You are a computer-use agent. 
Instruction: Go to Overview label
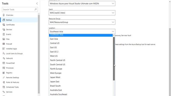[10, 15]
